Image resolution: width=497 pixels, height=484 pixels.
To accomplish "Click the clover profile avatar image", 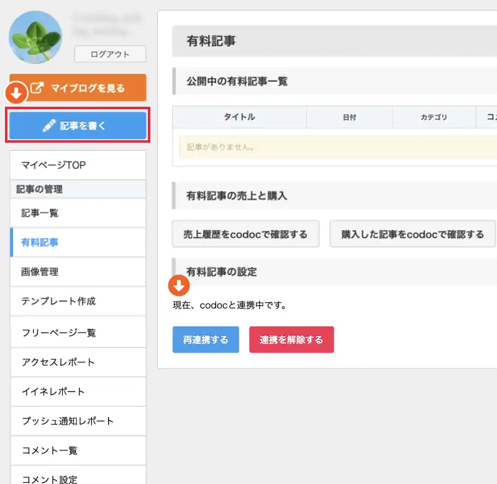I will 35,37.
